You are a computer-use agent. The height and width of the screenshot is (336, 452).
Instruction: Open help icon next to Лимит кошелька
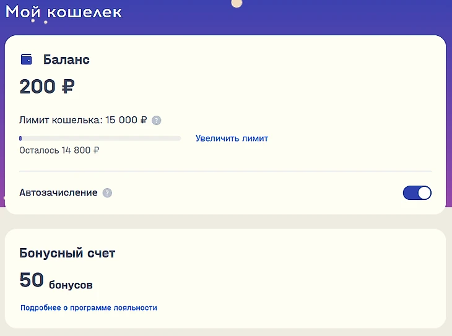point(157,121)
